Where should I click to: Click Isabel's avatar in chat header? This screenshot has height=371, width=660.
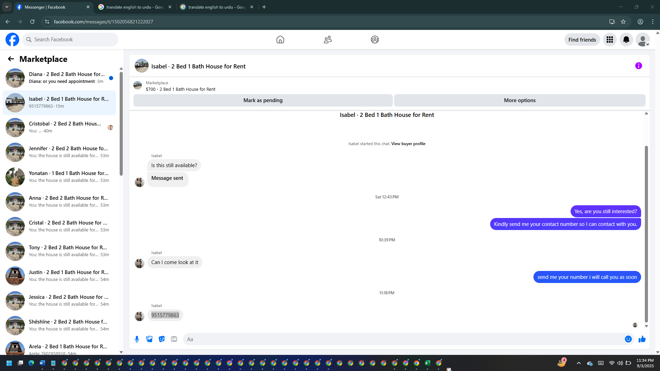(142, 66)
